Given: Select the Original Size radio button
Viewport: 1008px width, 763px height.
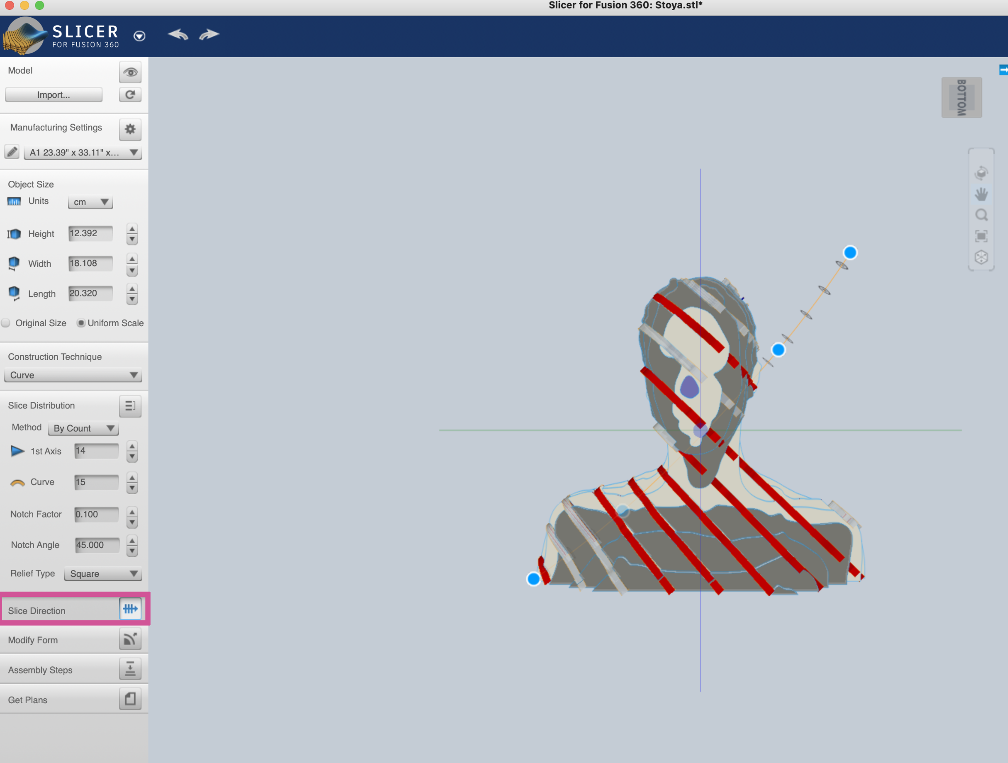Looking at the screenshot, I should [x=6, y=323].
